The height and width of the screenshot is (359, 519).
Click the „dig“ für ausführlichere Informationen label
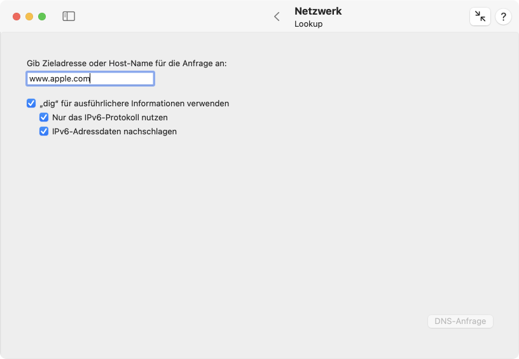(x=134, y=103)
